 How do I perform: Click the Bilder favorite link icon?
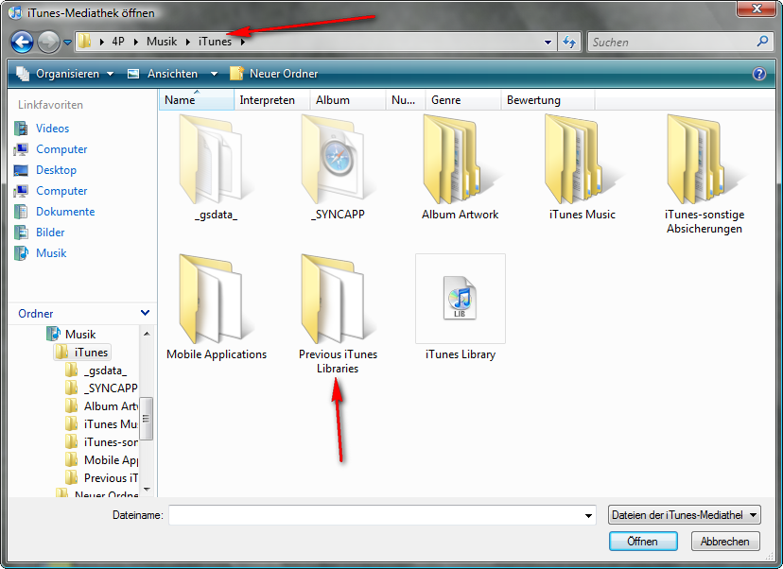[x=21, y=233]
